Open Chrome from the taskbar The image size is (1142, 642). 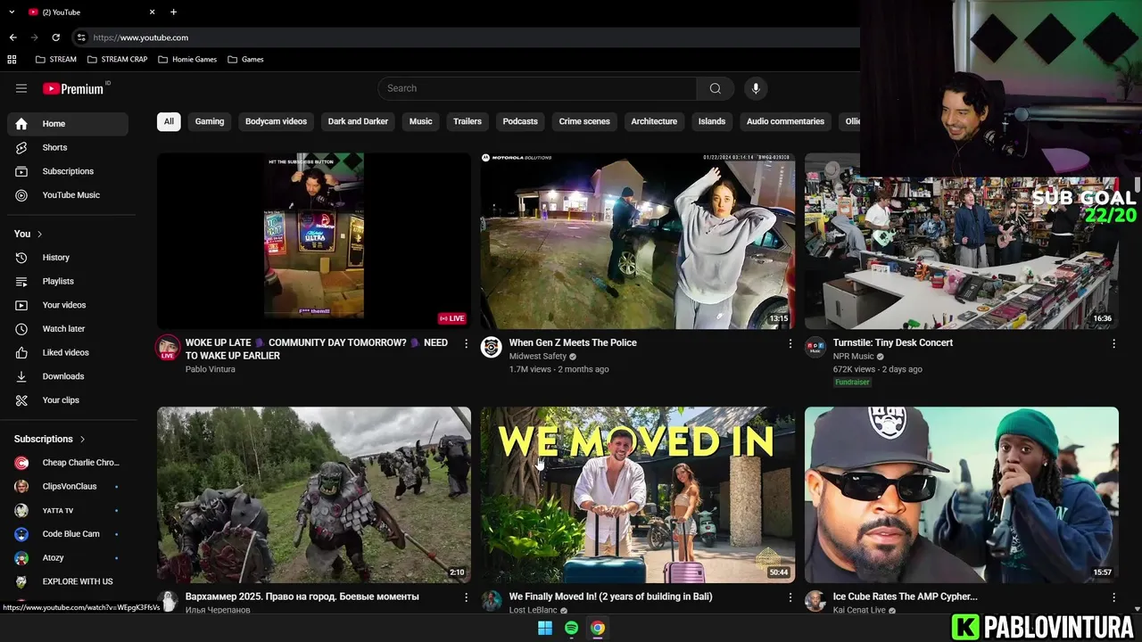click(598, 628)
